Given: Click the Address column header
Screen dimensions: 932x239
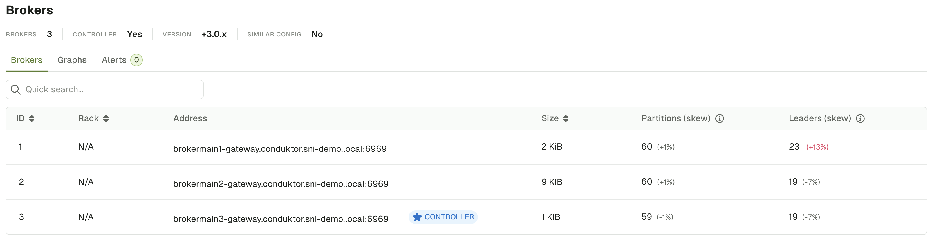Looking at the screenshot, I should (190, 118).
